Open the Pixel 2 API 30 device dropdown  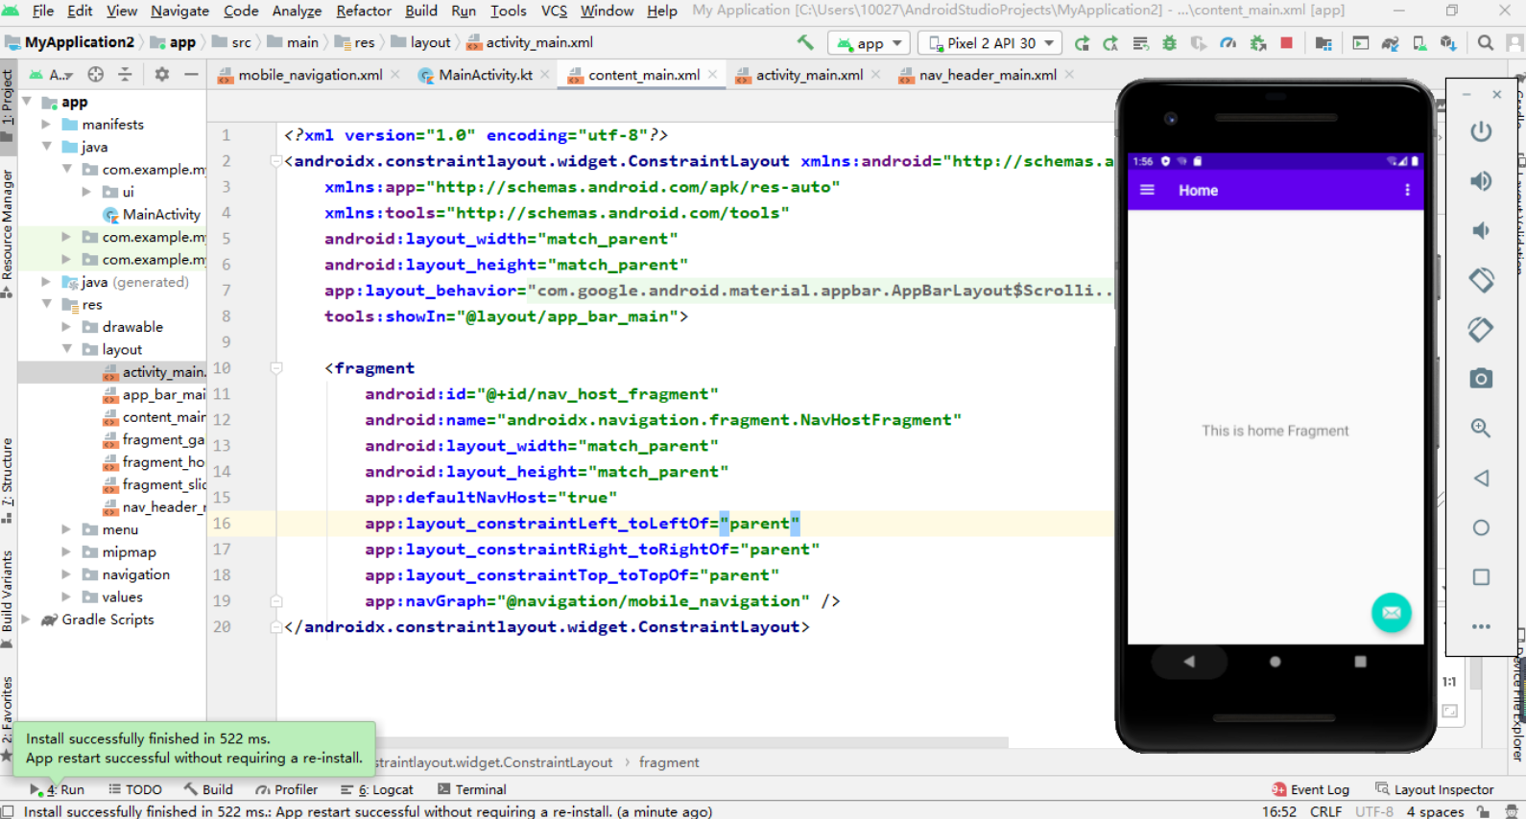click(x=990, y=43)
